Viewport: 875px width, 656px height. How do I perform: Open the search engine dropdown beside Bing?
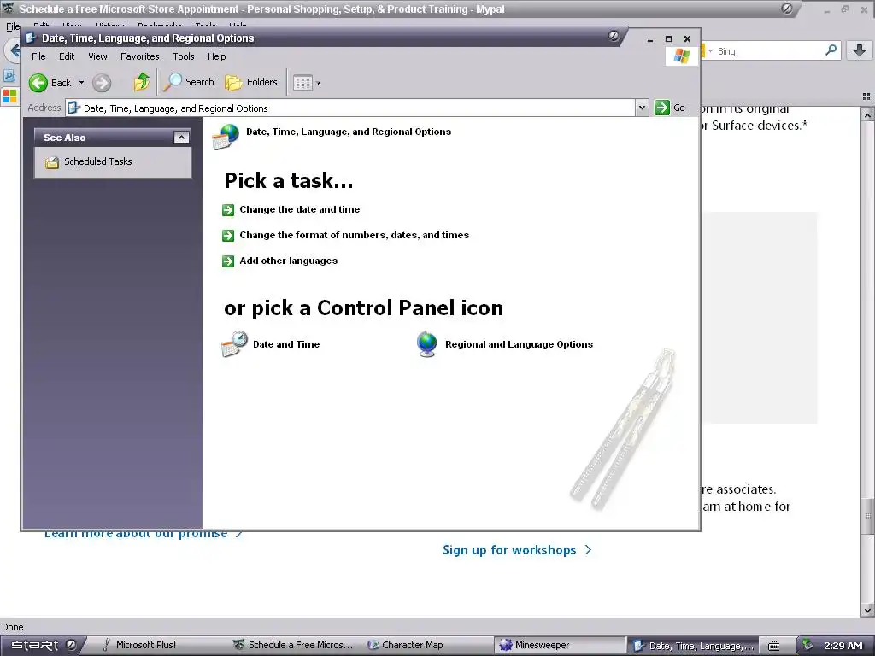(x=710, y=50)
